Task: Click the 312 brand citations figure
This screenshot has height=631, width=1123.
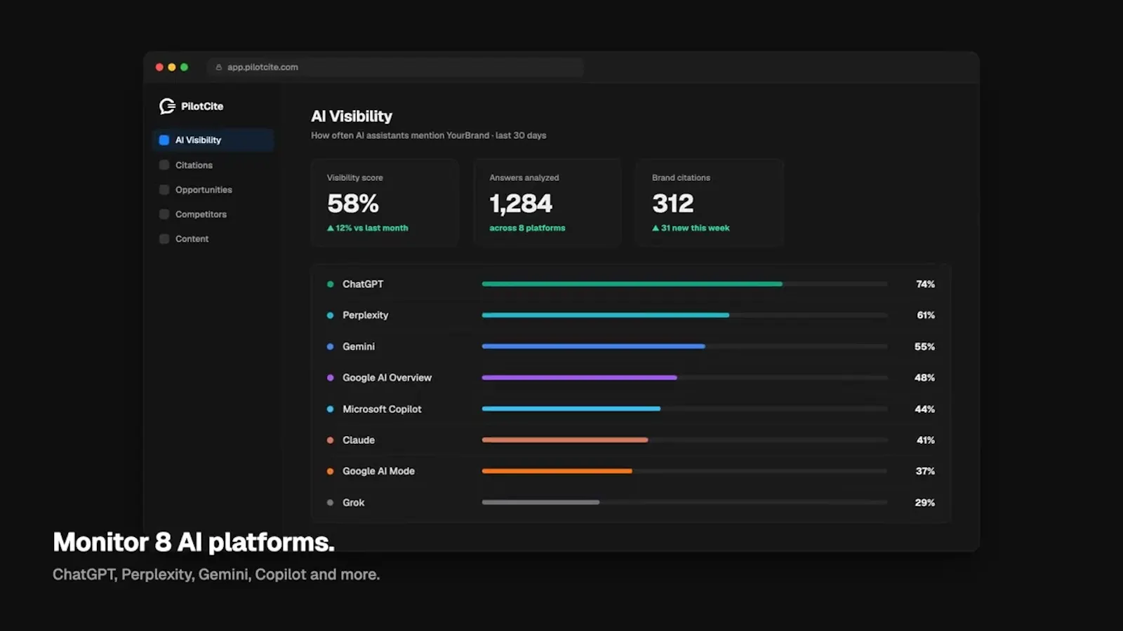Action: pos(673,203)
